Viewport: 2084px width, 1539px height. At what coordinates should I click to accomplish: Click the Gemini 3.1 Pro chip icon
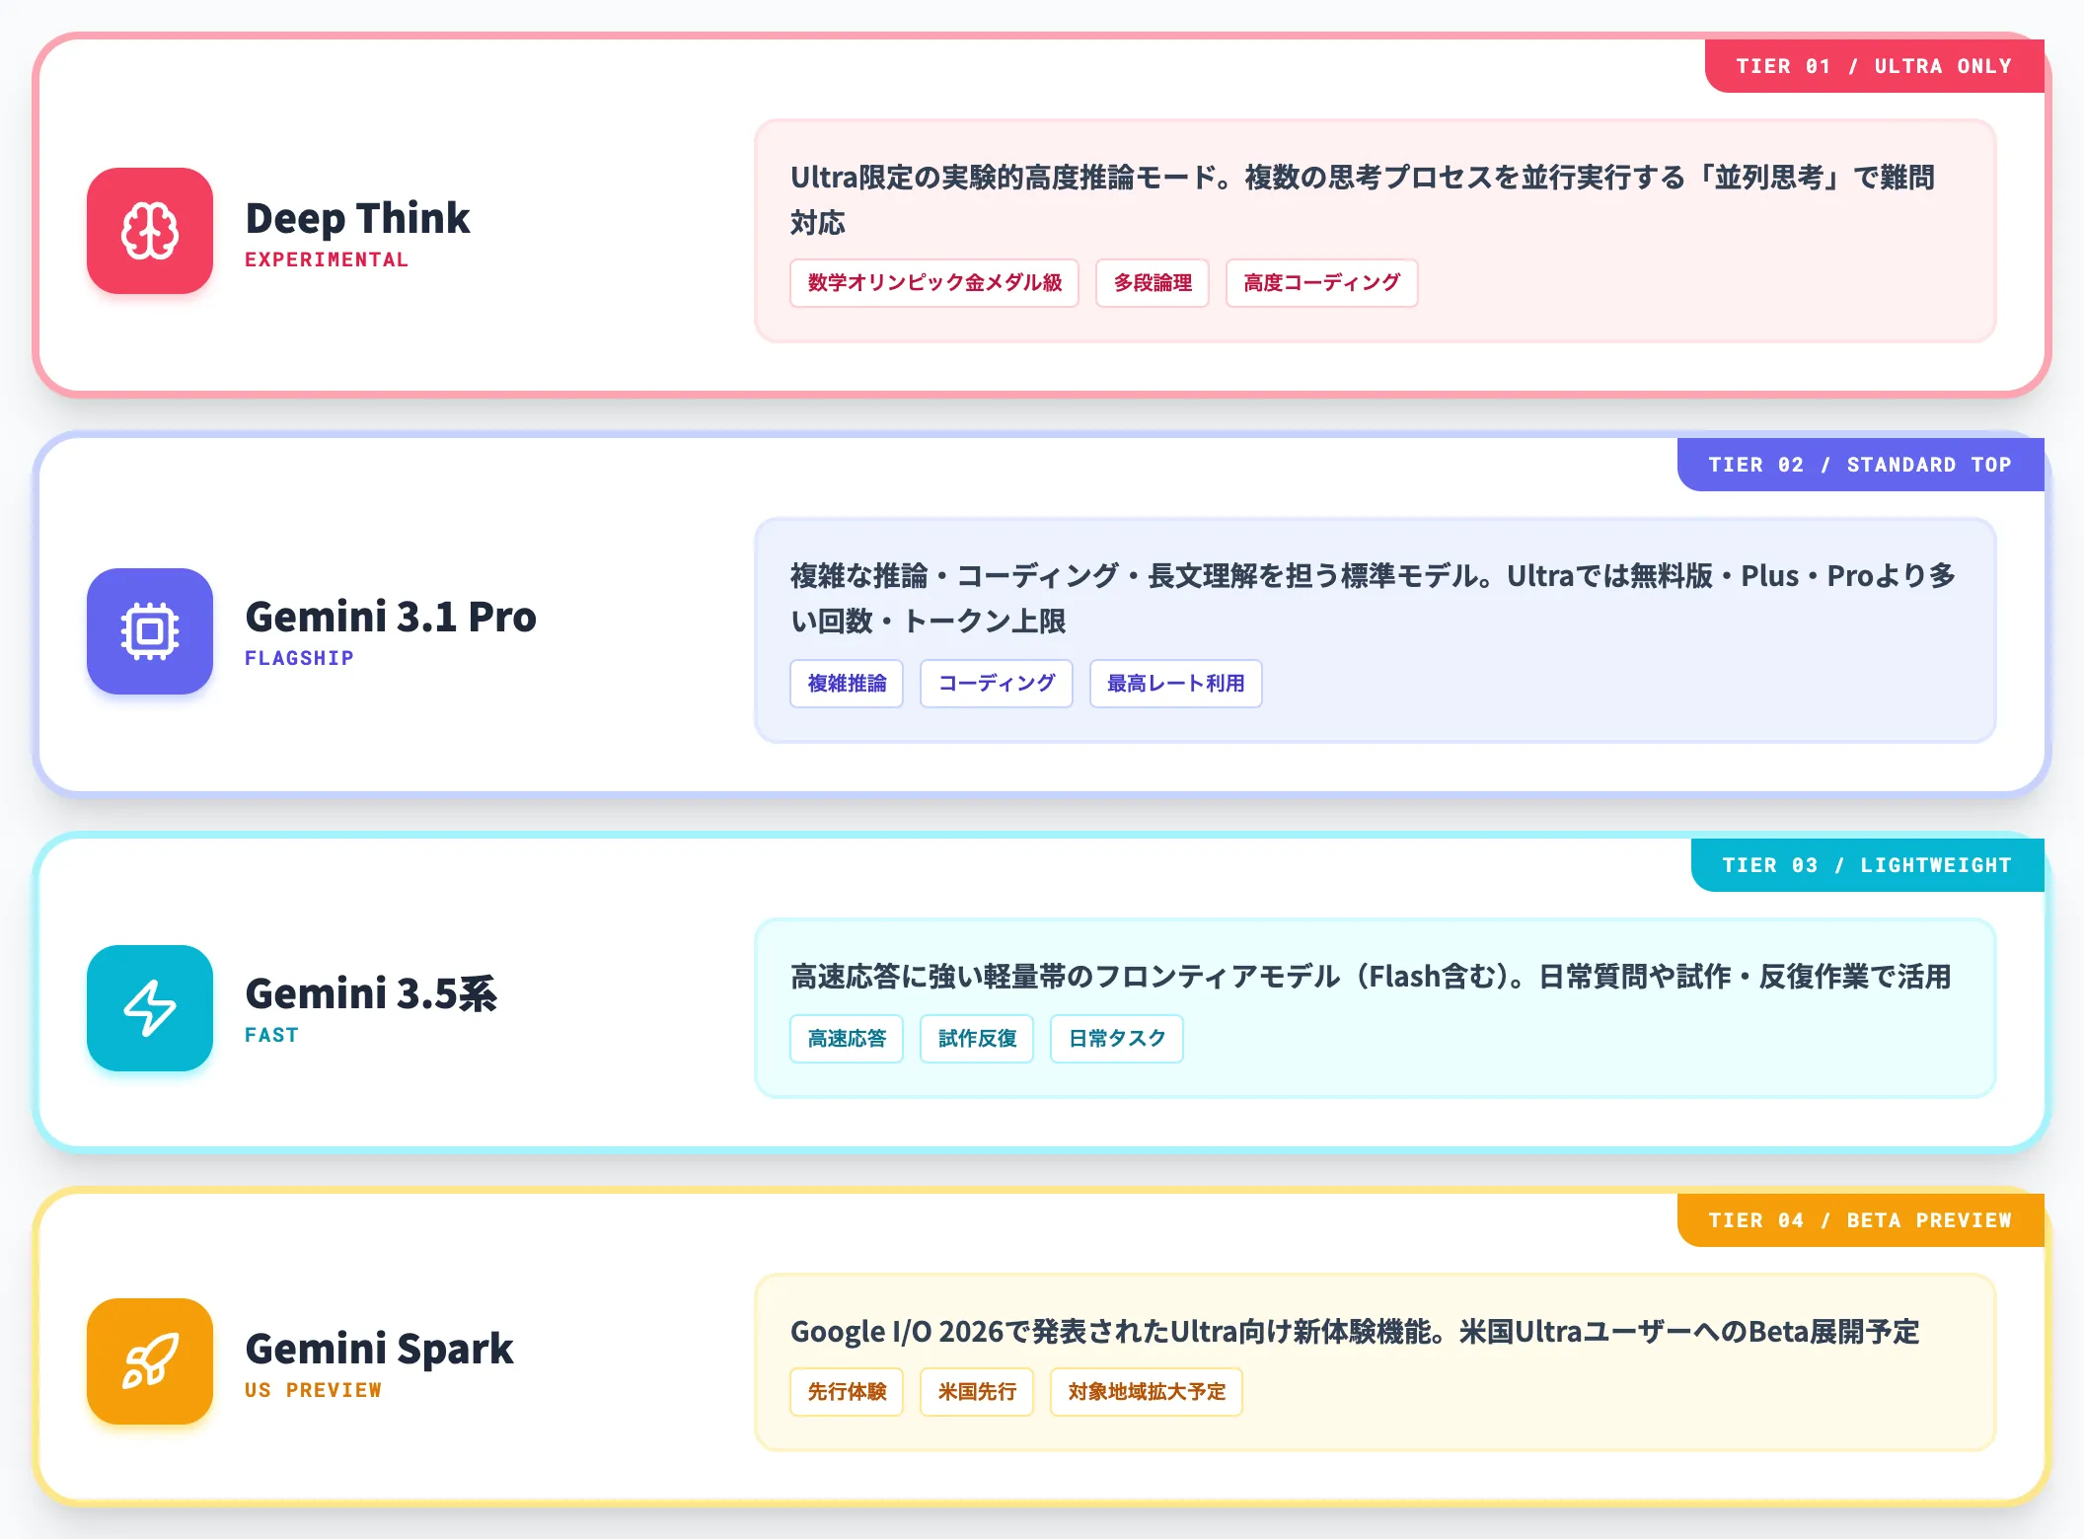[x=150, y=631]
